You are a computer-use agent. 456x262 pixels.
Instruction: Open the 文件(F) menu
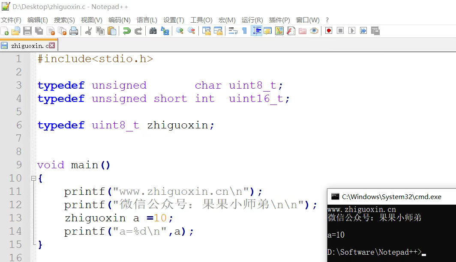[11, 20]
